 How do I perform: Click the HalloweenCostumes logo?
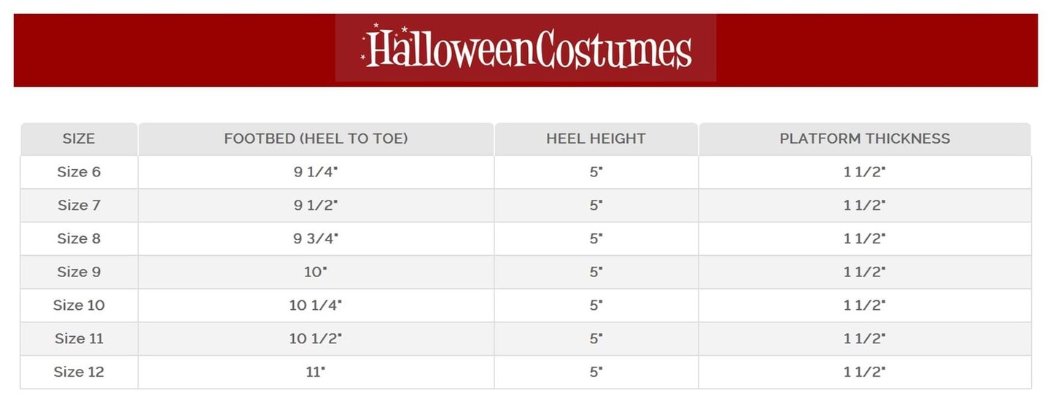pyautogui.click(x=526, y=49)
